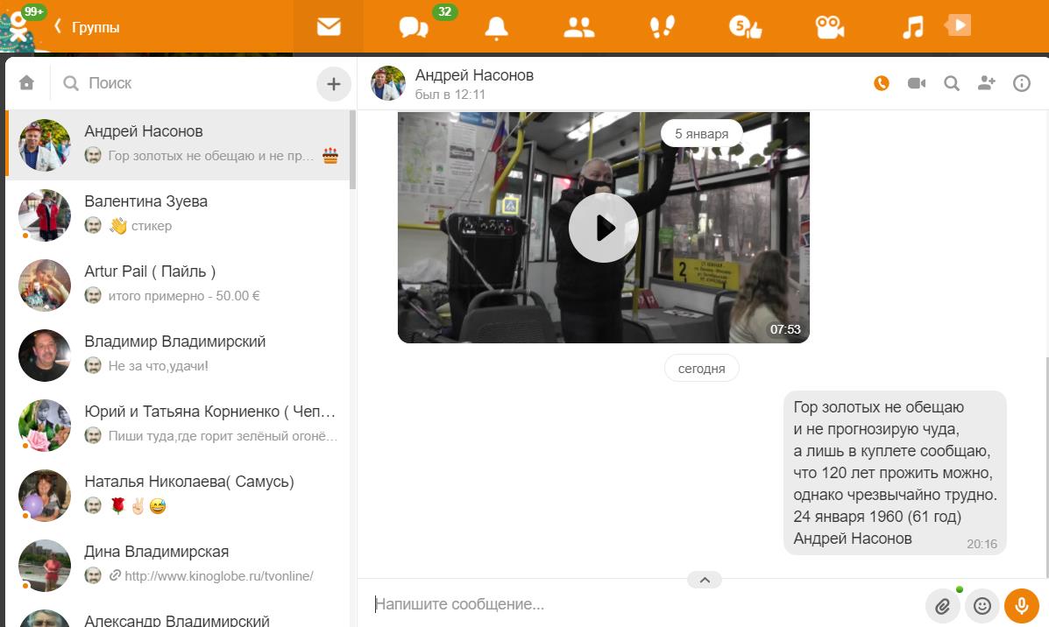1049x627 pixels.
Task: Open Discussions icon with 32 badge
Action: [414, 27]
